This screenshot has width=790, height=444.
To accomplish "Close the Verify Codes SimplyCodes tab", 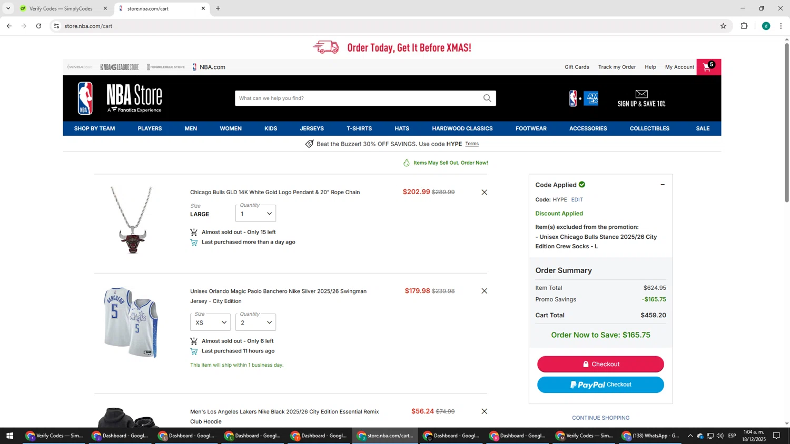I will click(105, 8).
